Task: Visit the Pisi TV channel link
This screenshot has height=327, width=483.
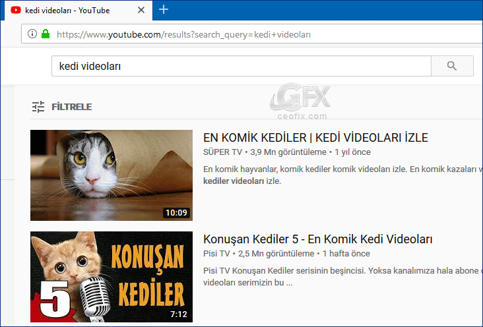Action: pos(216,254)
